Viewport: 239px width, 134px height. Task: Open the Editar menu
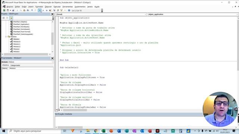point(18,7)
